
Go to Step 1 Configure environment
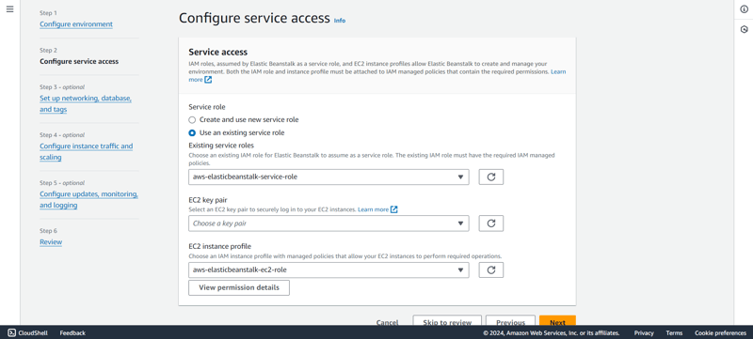(76, 23)
